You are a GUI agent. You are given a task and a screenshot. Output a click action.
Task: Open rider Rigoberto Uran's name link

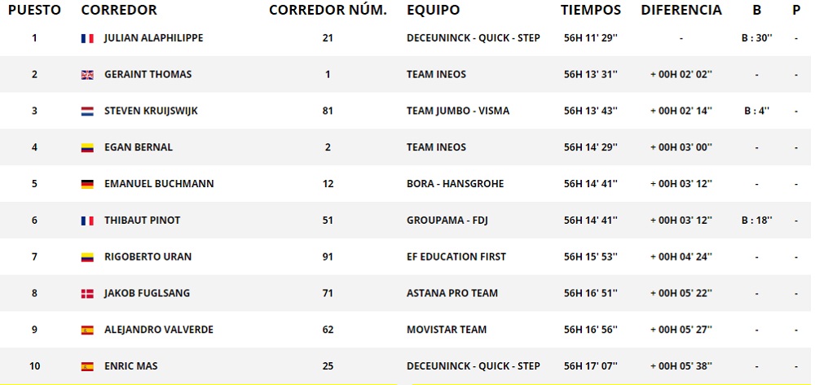point(148,257)
